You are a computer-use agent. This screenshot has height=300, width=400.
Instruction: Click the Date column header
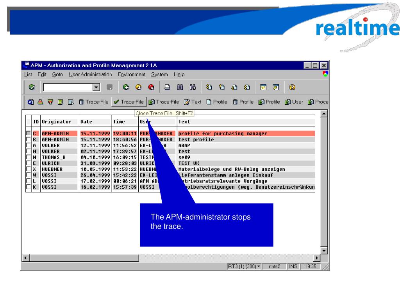pos(86,122)
